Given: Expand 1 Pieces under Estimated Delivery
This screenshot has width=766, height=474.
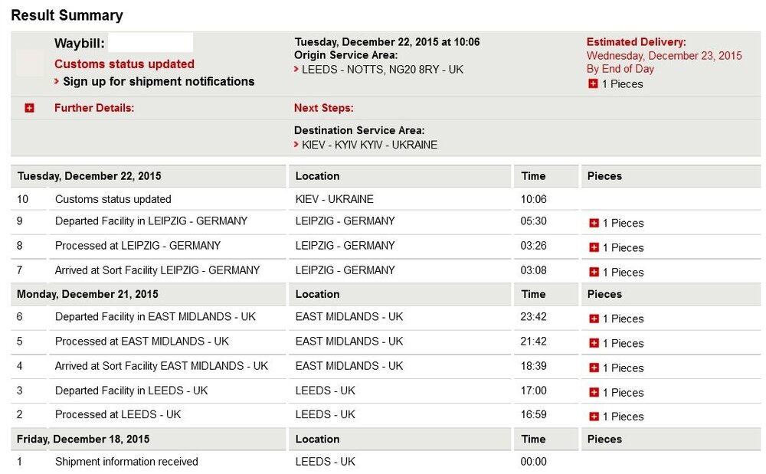Looking at the screenshot, I should [x=593, y=83].
